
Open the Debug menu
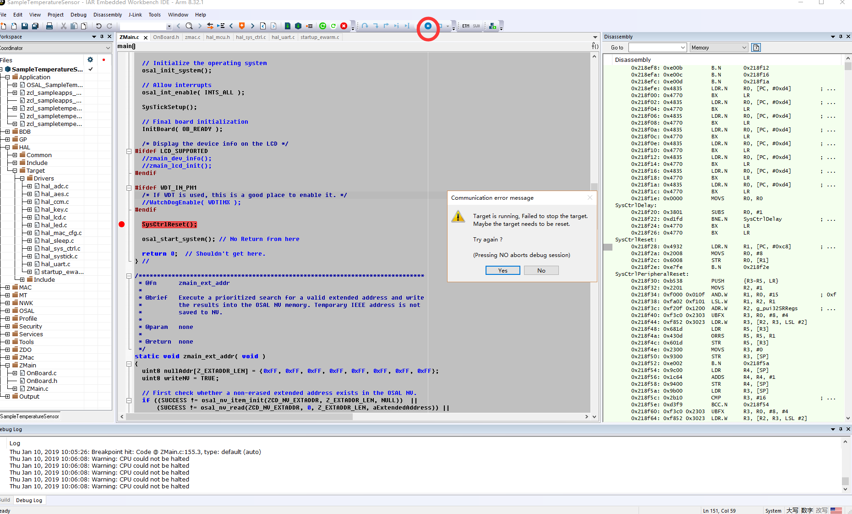pos(78,15)
